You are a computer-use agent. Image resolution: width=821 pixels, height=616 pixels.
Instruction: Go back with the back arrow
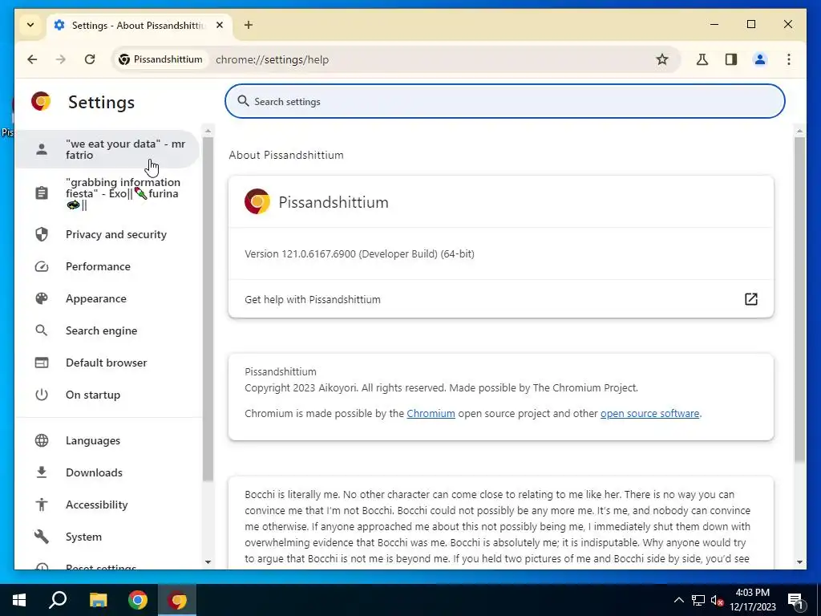point(32,59)
